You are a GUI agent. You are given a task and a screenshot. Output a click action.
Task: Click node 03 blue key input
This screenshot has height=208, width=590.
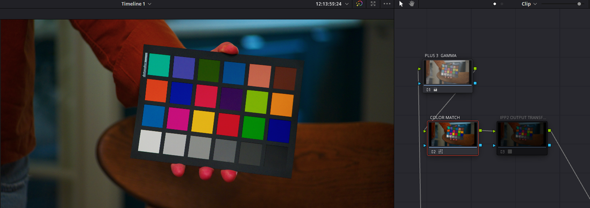(494, 146)
